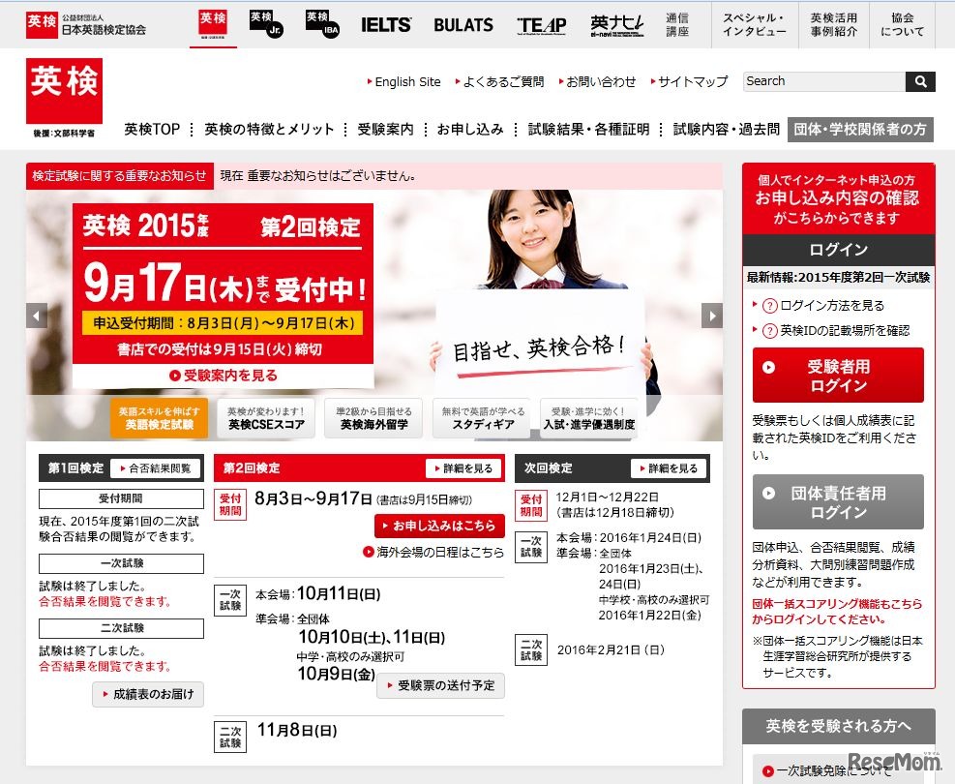Screen dimensions: 955x784
Task: Click the search magnifier button
Action: tap(920, 81)
